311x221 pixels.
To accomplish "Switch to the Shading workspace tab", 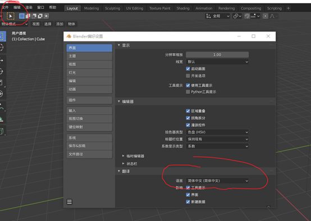I will [x=183, y=8].
